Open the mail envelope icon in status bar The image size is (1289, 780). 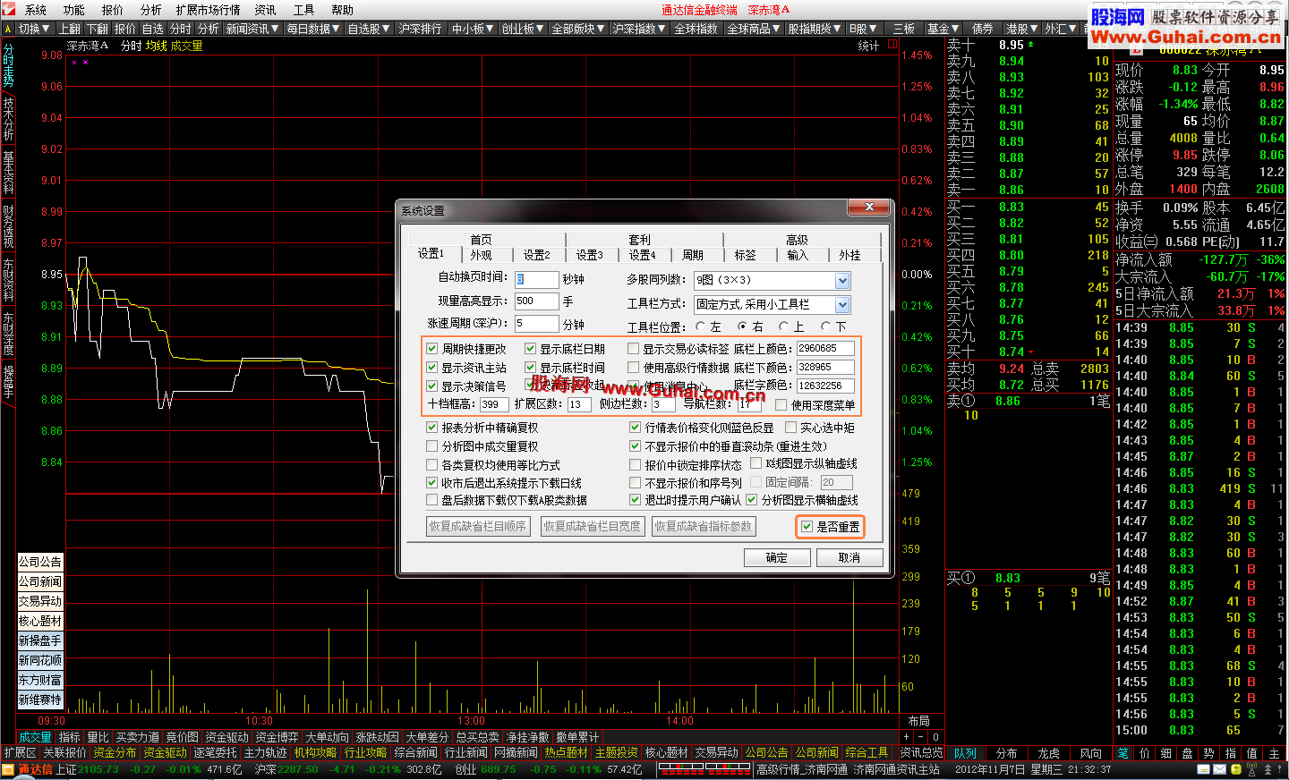[x=1220, y=769]
